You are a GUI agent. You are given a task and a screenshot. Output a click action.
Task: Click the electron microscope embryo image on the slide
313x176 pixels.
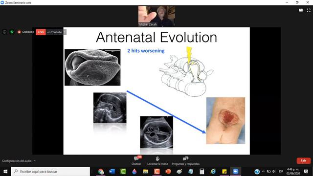tap(92, 67)
